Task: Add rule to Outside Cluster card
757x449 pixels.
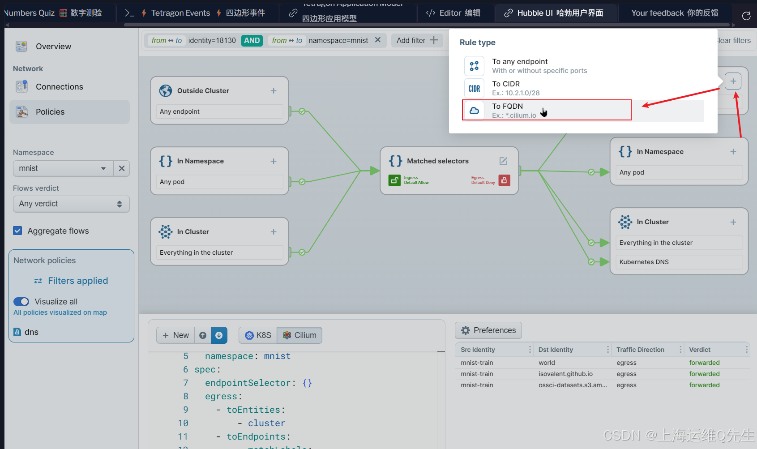Action: point(274,91)
